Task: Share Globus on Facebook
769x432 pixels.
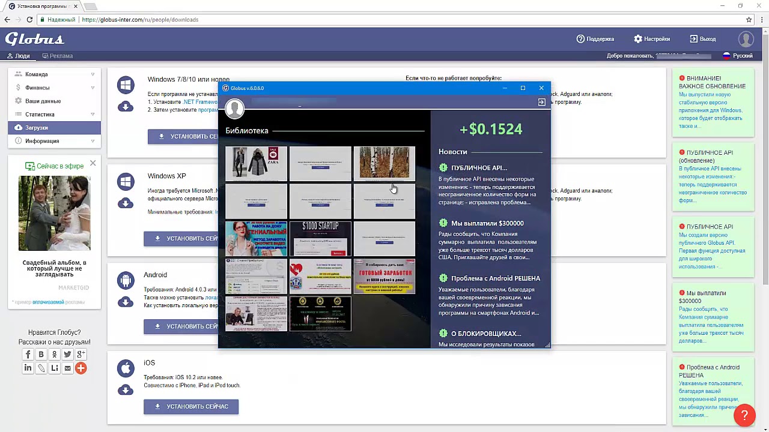Action: click(28, 355)
